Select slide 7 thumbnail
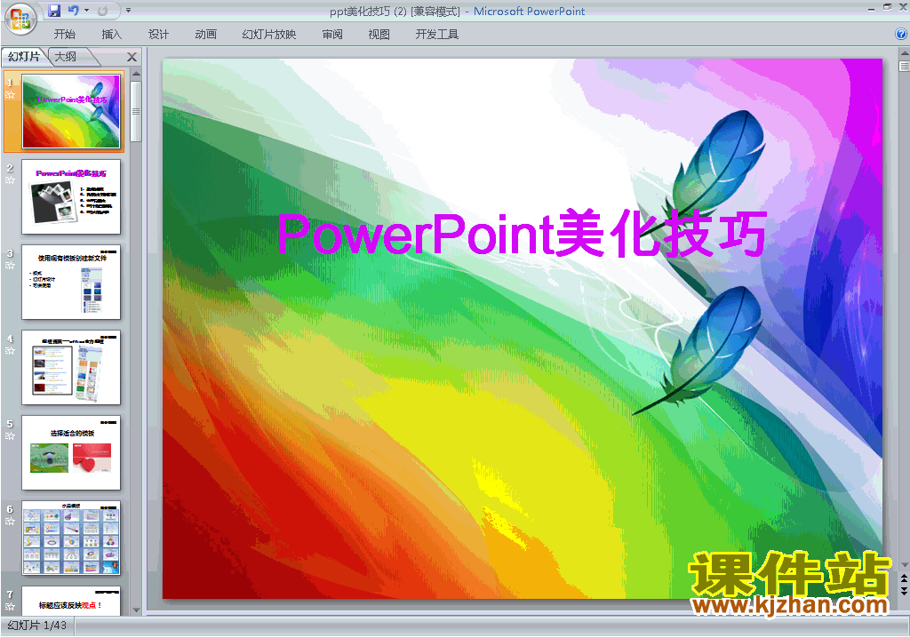910x638 pixels. tap(71, 601)
